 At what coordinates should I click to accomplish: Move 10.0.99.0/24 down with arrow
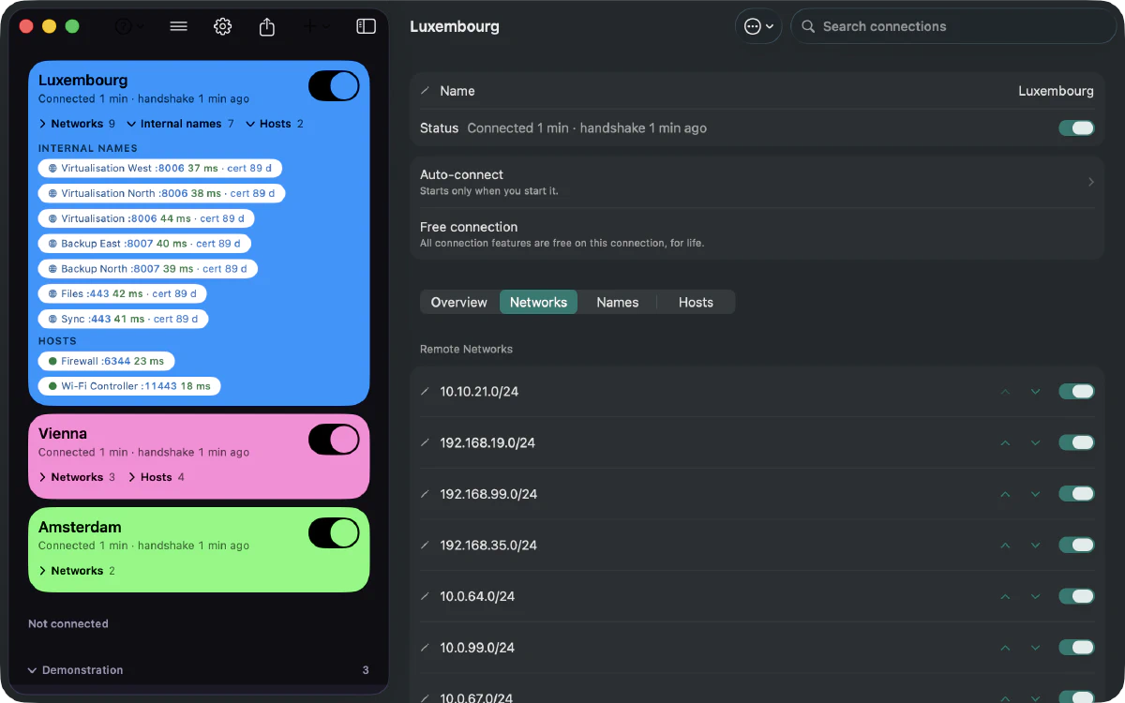pyautogui.click(x=1035, y=648)
